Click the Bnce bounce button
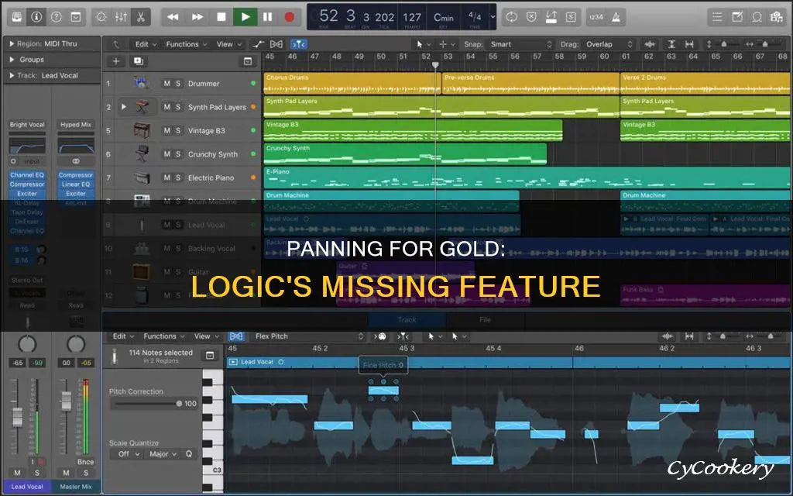793x496 pixels. coord(85,462)
